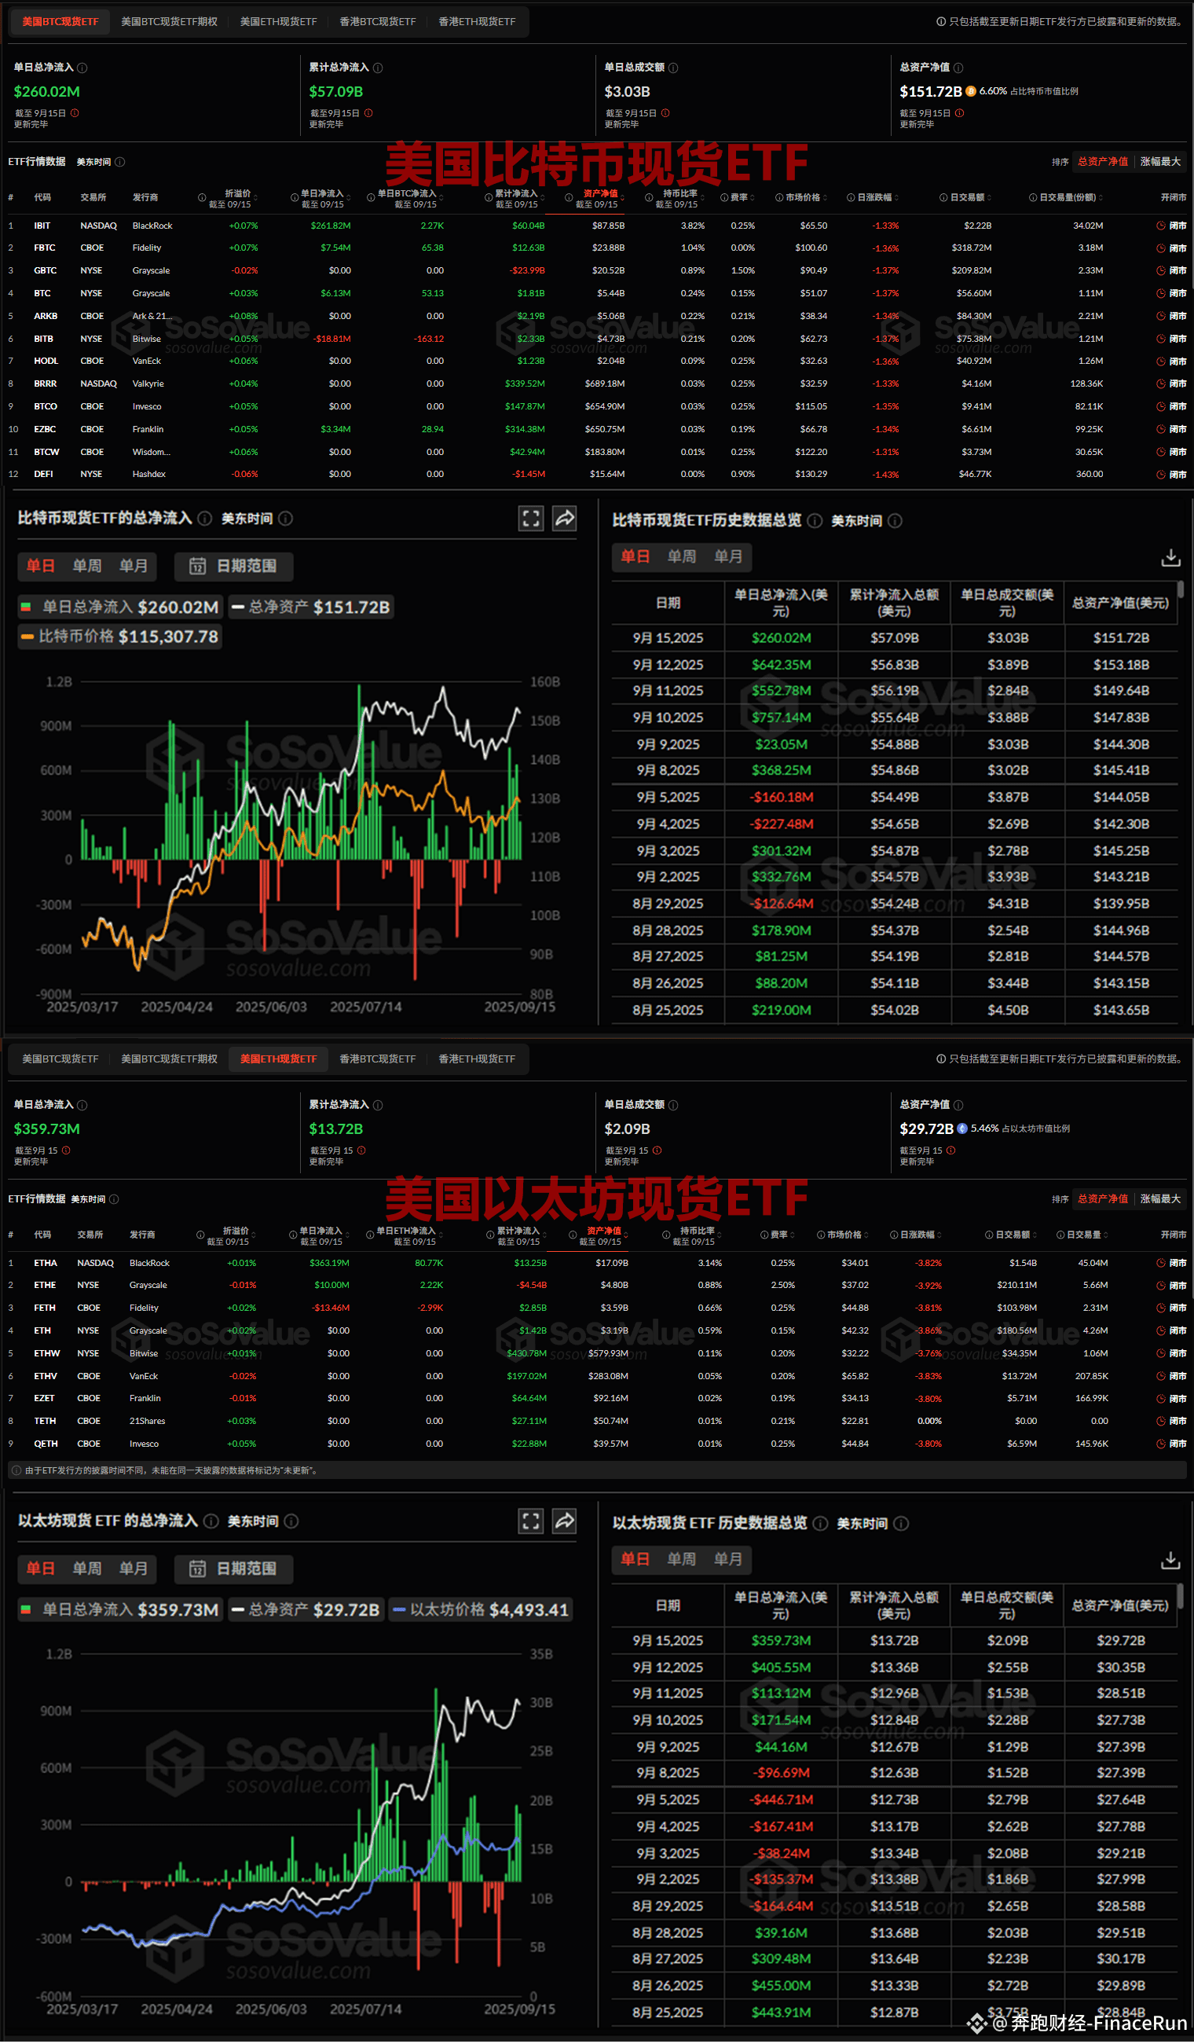Viewport: 1194px width, 2044px height.
Task: Click the BlackRock issuer in the ETHA row
Action: [x=150, y=1264]
